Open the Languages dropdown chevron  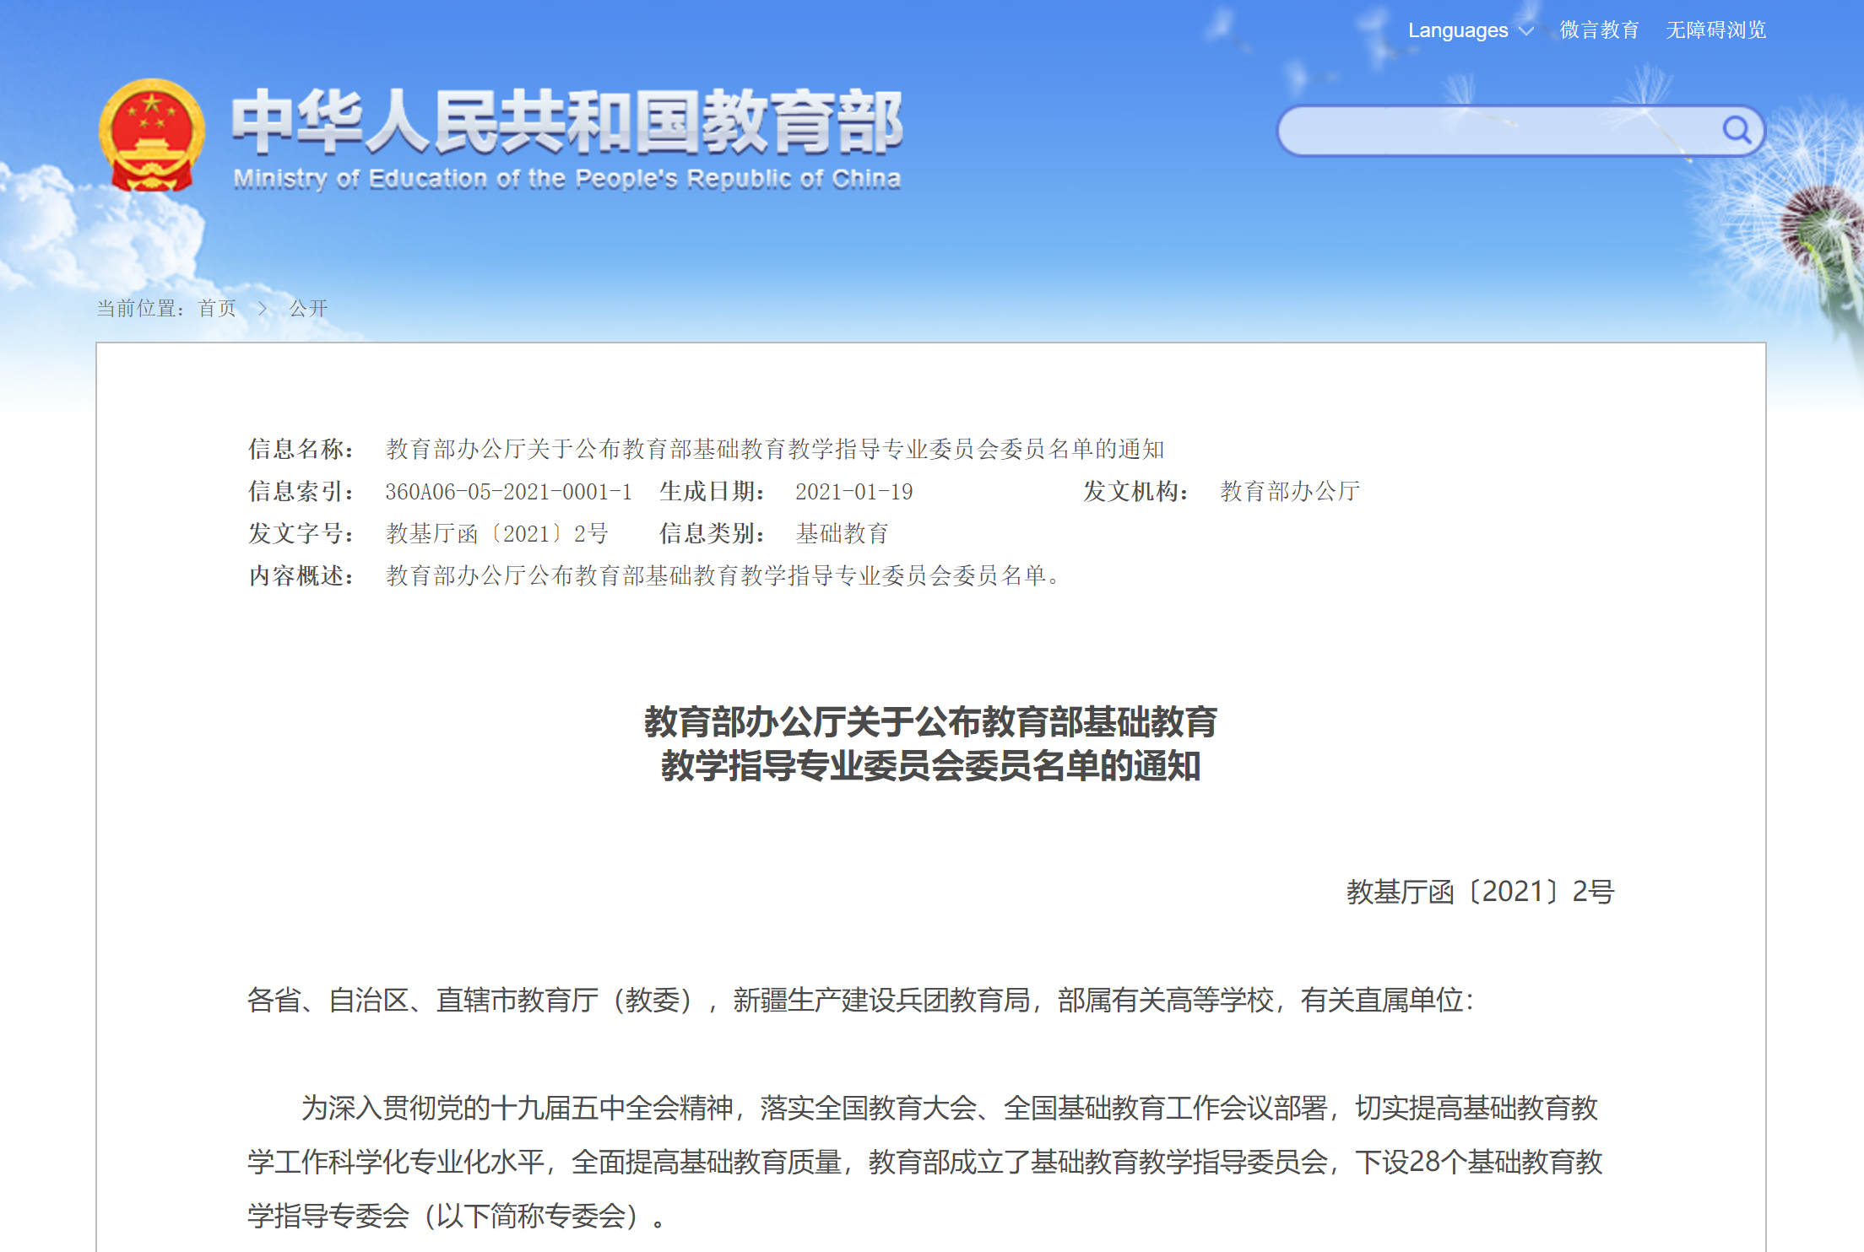[1526, 30]
